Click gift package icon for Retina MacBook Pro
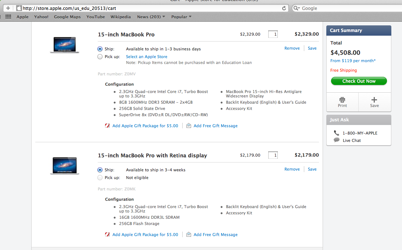Image resolution: width=402 pixels, height=250 pixels. pyautogui.click(x=107, y=234)
